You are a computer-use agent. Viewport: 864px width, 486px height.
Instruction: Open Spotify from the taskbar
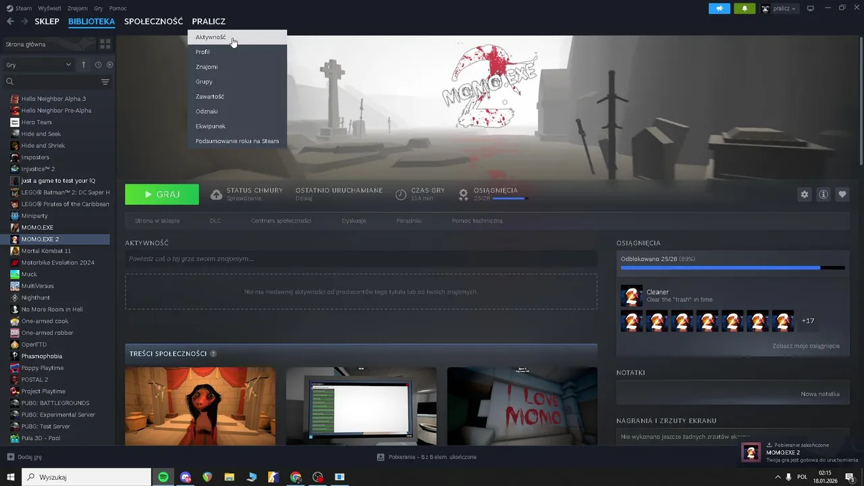click(163, 477)
